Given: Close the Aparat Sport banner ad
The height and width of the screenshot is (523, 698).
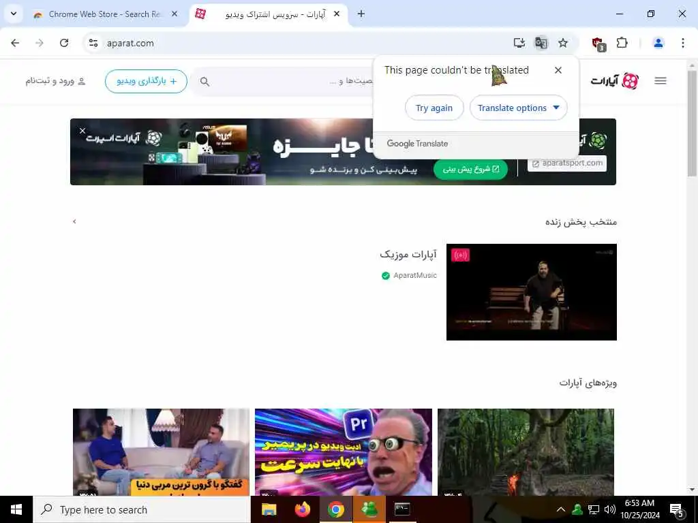Looking at the screenshot, I should (x=82, y=131).
